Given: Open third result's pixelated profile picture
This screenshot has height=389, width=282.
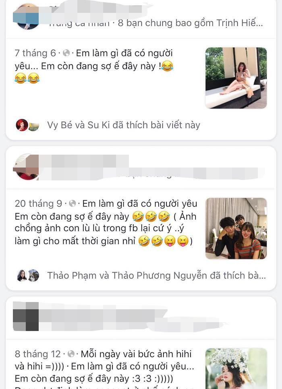Looking at the screenshot, I should 26,316.
